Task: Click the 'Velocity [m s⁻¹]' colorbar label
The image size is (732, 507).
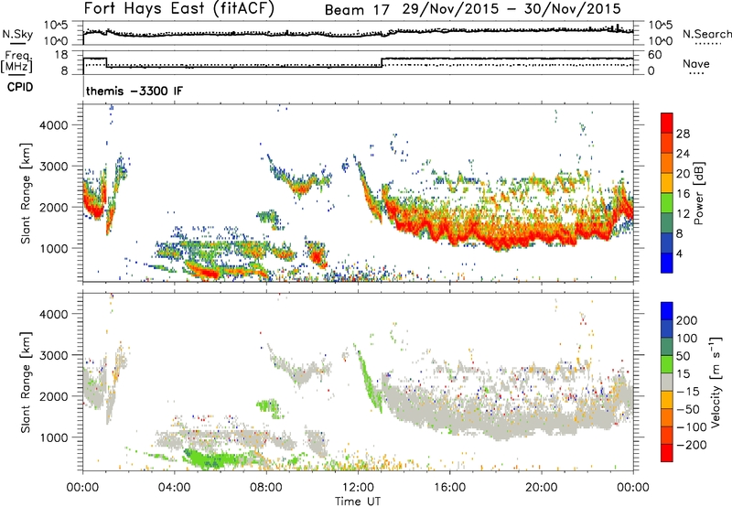Action: click(716, 382)
